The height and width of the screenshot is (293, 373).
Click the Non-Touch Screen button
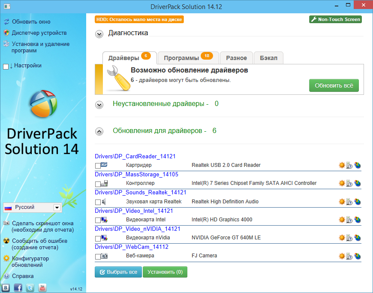(x=335, y=19)
